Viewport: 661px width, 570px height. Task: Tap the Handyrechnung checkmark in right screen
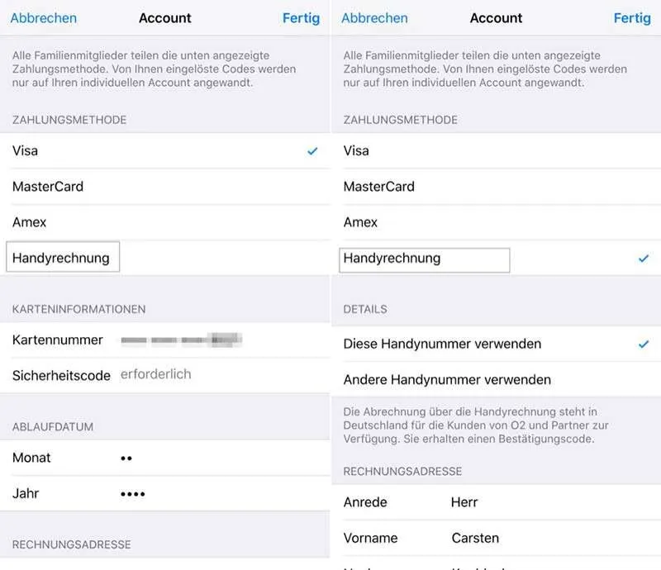pyautogui.click(x=644, y=259)
